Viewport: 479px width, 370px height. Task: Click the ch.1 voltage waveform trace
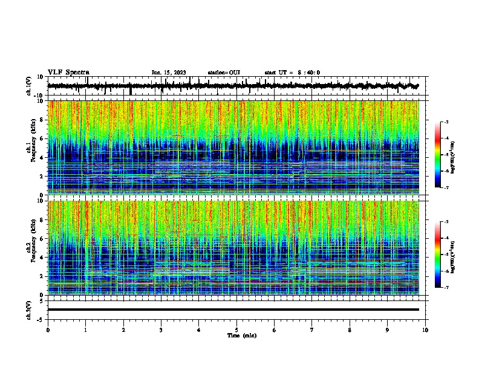coord(233,86)
